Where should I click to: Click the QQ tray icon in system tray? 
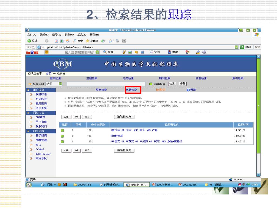[x=240, y=184]
